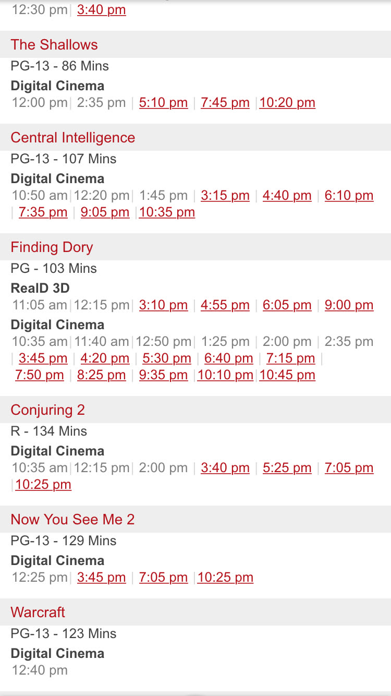Choose The Shallows 10:20 pm showing
Image resolution: width=391 pixels, height=696 pixels.
[x=287, y=103]
